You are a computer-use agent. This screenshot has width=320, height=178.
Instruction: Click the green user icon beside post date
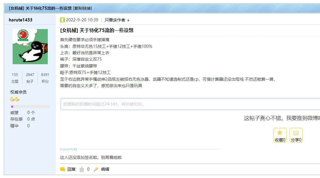62,20
